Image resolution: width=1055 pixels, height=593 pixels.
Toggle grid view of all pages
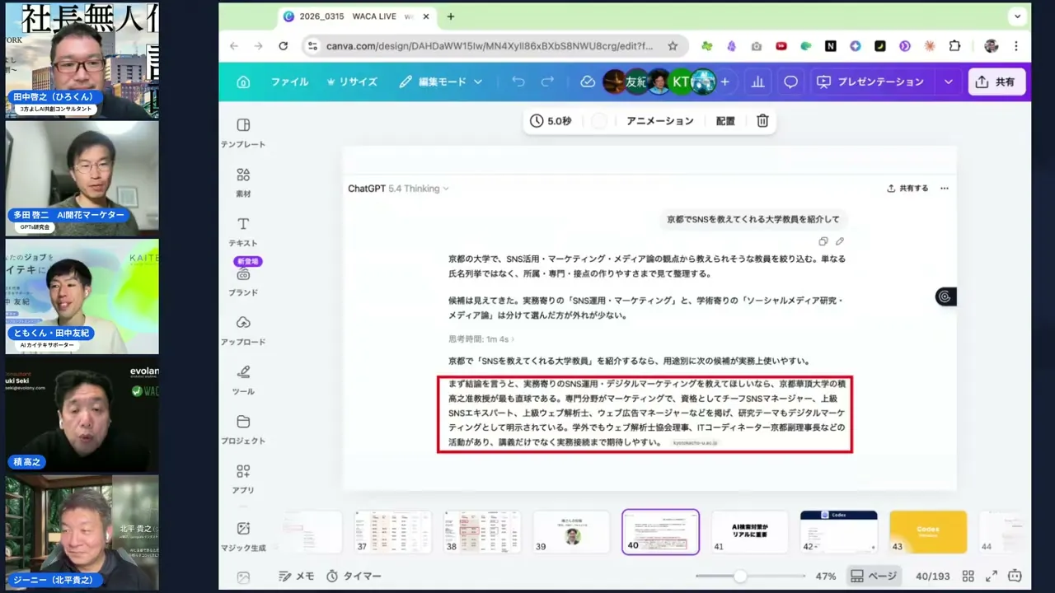968,576
